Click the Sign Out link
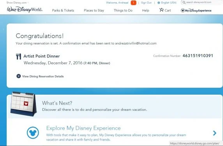 tap(146, 3)
